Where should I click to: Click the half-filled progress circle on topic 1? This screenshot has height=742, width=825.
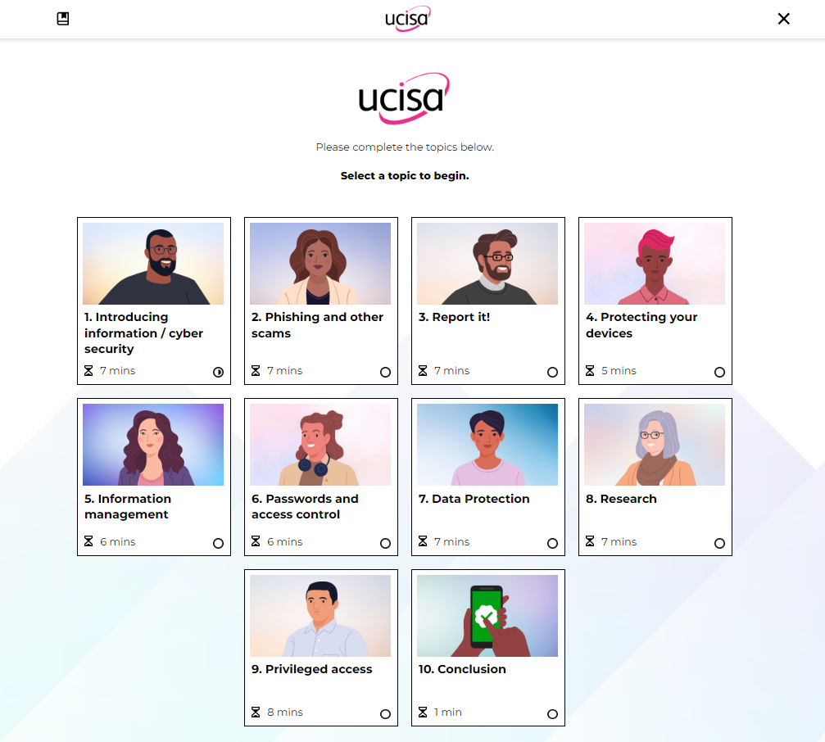pos(218,373)
